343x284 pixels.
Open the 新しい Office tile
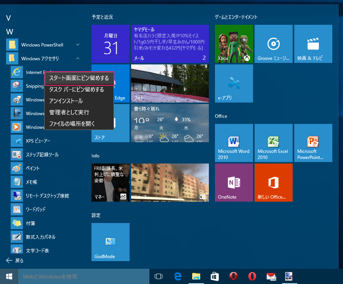click(x=273, y=183)
